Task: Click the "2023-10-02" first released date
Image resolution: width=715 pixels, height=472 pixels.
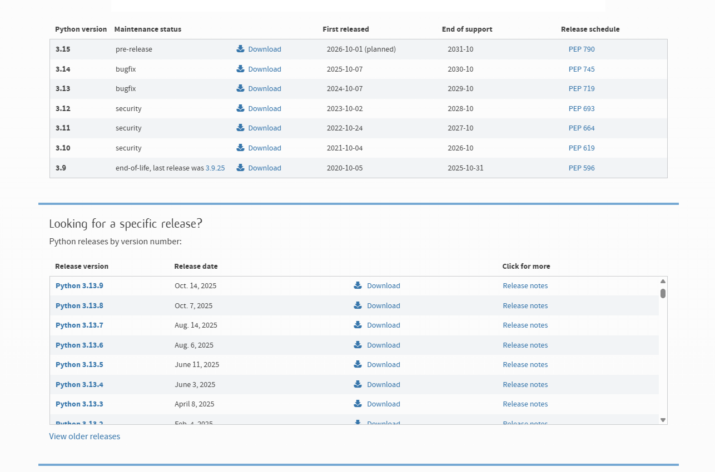Action: pyautogui.click(x=345, y=109)
